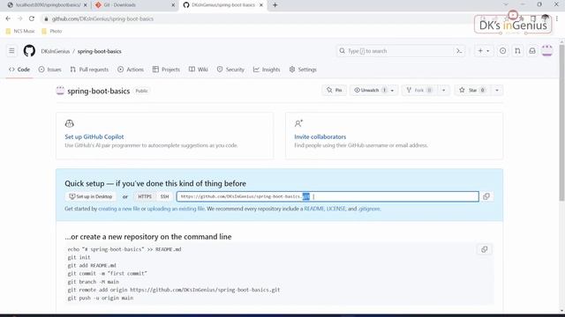565x317 pixels.
Task: Open the Wiki tab
Action: pyautogui.click(x=198, y=70)
